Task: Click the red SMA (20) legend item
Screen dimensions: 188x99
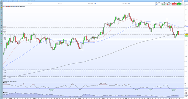Action: point(12,6)
